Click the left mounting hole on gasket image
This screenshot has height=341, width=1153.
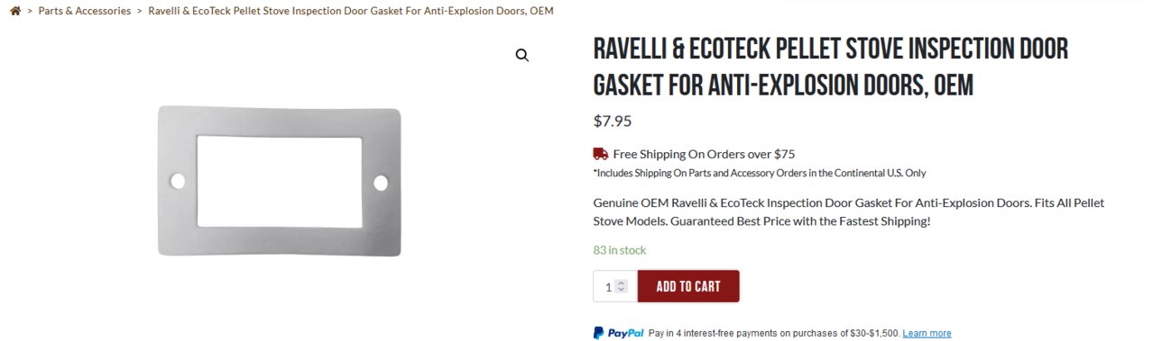click(x=178, y=182)
